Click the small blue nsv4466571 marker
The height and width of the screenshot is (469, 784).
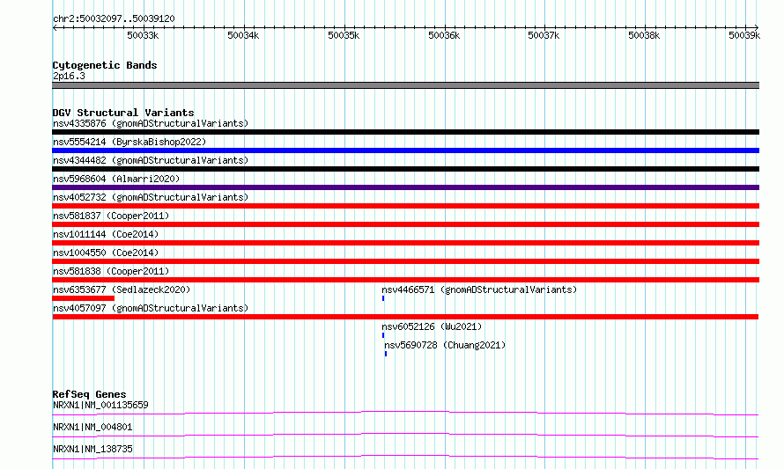tap(383, 298)
